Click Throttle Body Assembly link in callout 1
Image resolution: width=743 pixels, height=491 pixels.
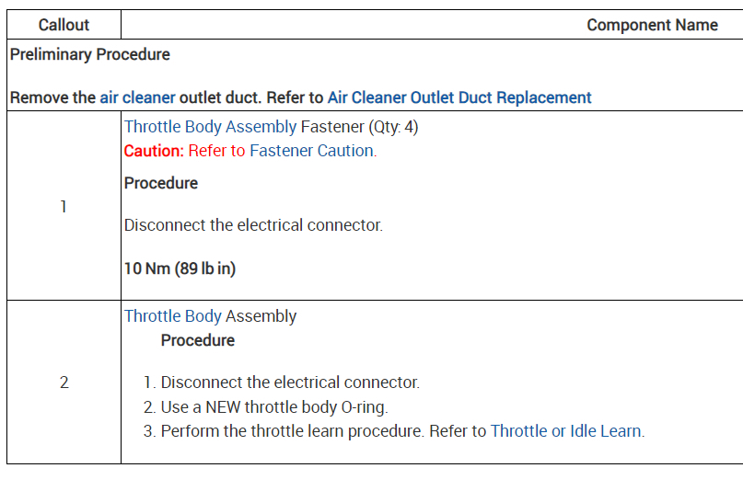(210, 127)
